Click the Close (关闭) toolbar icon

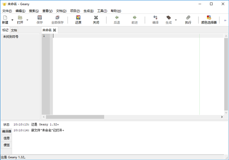click(96, 18)
